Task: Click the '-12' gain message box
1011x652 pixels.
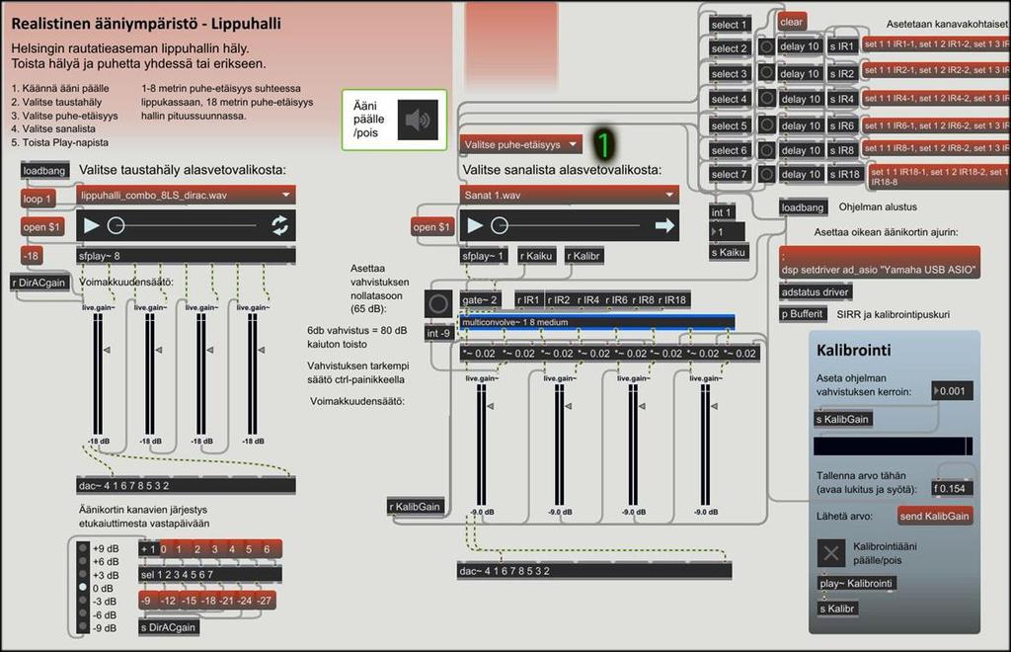Action: (169, 601)
